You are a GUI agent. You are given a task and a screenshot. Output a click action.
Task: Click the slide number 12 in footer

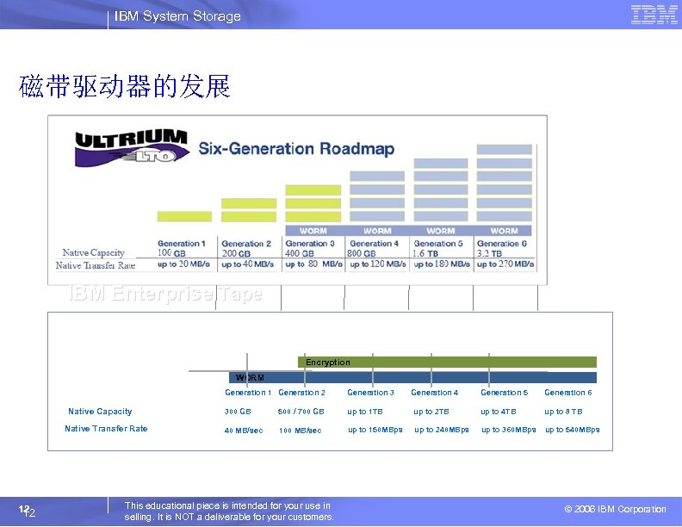point(27,511)
